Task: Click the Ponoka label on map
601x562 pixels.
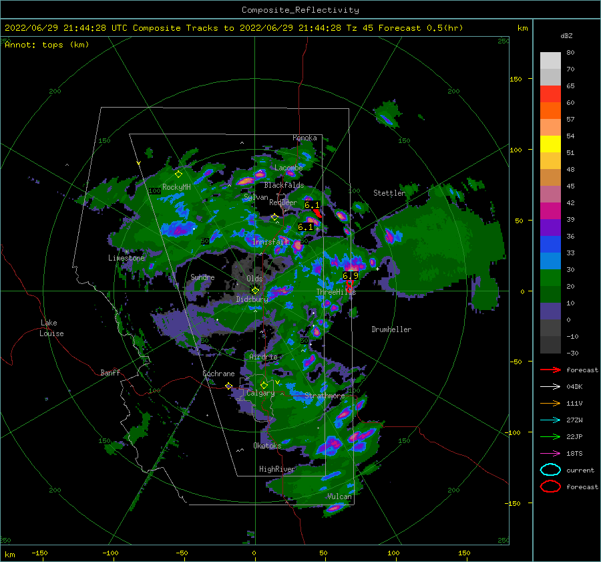Action: [x=305, y=138]
